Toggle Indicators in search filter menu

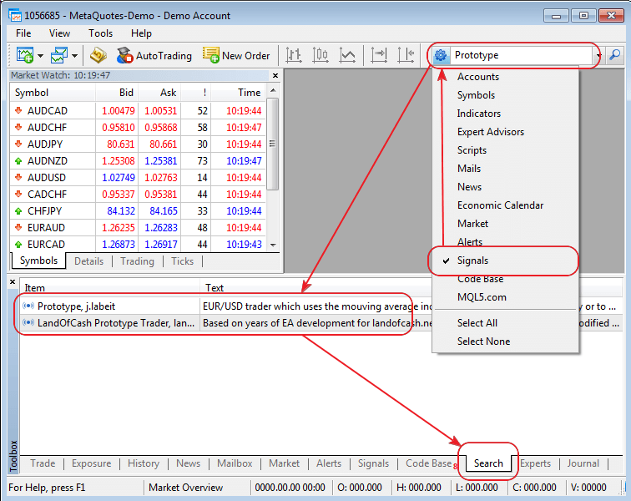click(x=506, y=114)
